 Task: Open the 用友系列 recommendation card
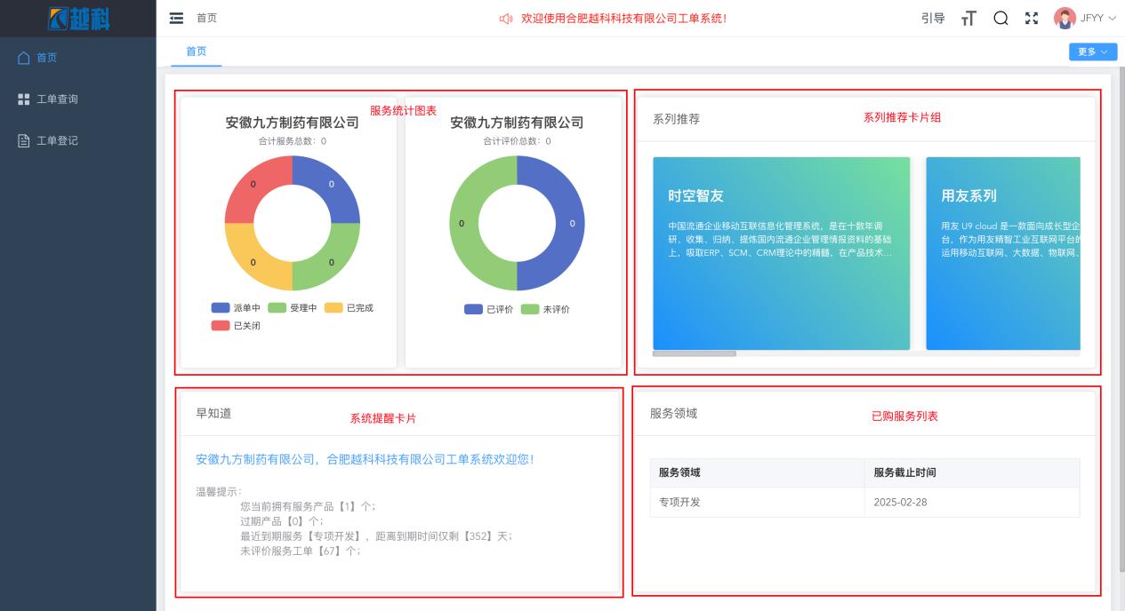click(x=1003, y=253)
